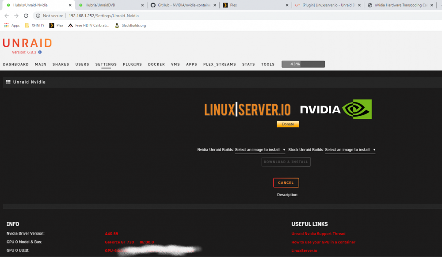
Task: Click the Description: label
Action: (x=288, y=195)
